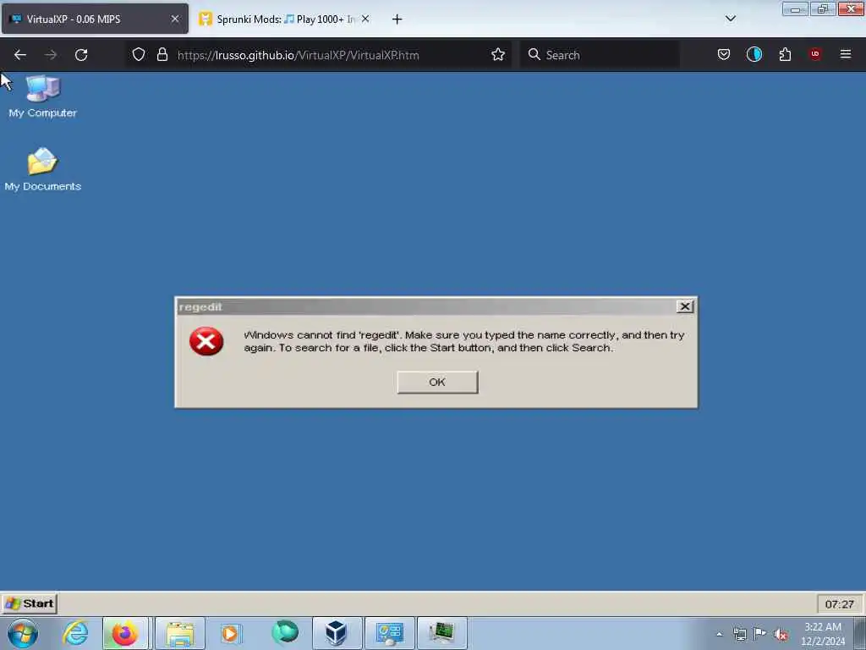The image size is (866, 650).
Task: Close the Sprunki Mods tab
Action: coord(365,19)
